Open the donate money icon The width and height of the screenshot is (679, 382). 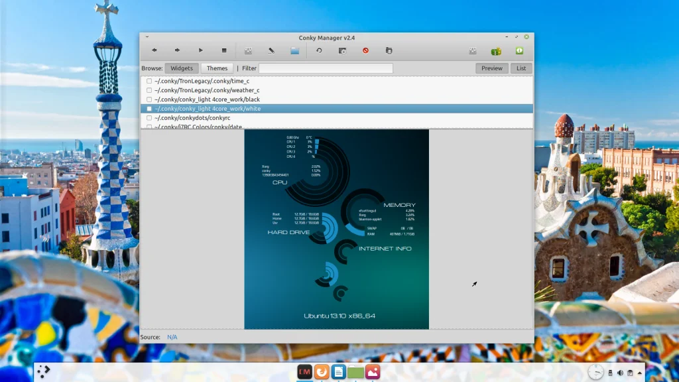coord(495,50)
